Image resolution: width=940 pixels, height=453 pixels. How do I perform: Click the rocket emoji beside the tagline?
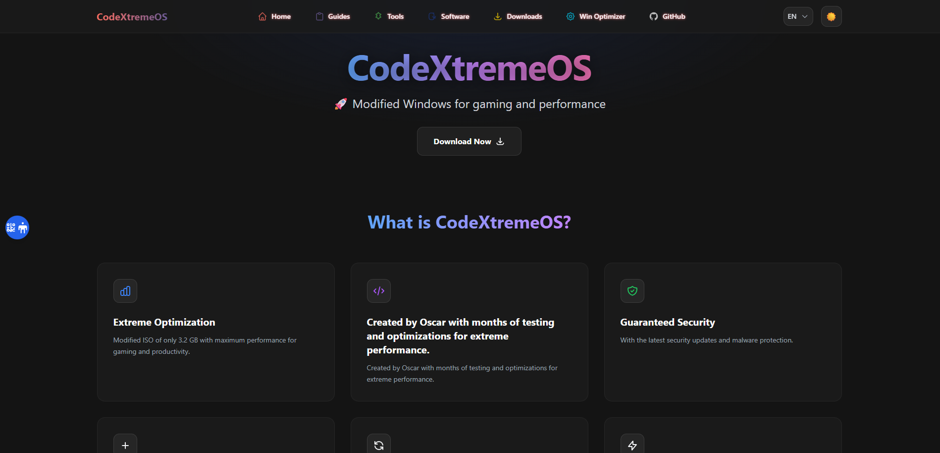[x=341, y=104]
